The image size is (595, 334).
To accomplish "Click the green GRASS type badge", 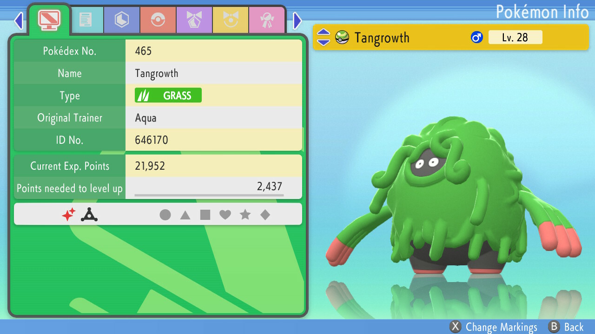I will (x=168, y=96).
